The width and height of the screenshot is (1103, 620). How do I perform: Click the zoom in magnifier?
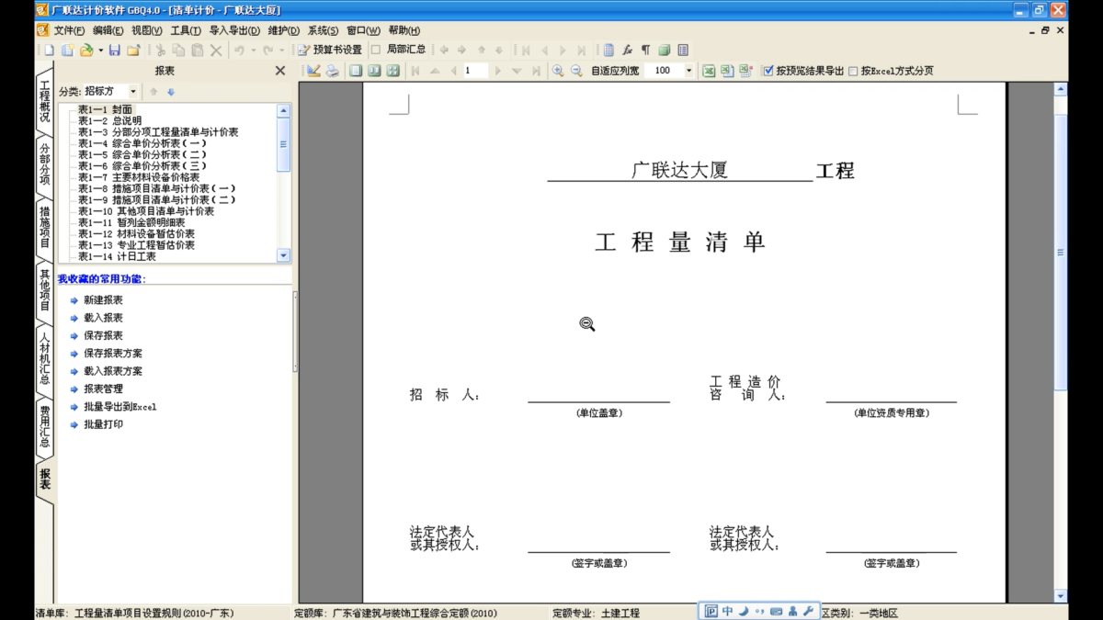(558, 71)
